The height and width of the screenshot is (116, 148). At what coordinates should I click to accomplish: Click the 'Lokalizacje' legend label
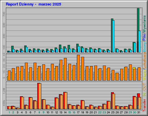point(144,60)
